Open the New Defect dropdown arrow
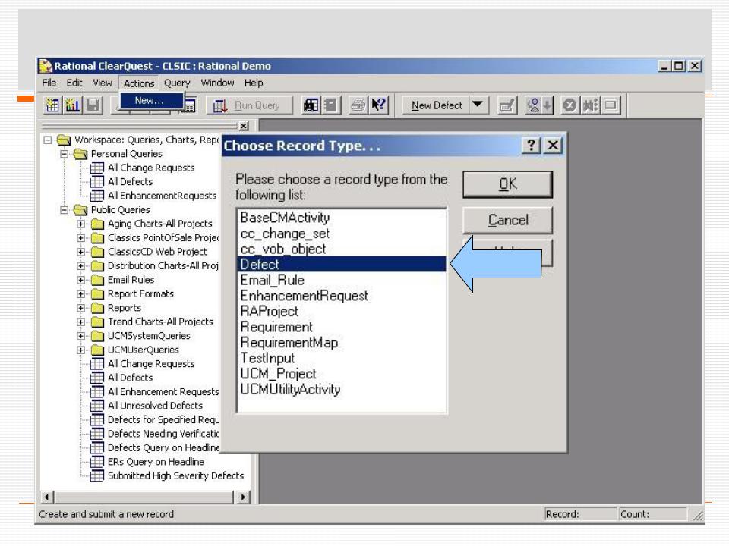 click(x=478, y=105)
